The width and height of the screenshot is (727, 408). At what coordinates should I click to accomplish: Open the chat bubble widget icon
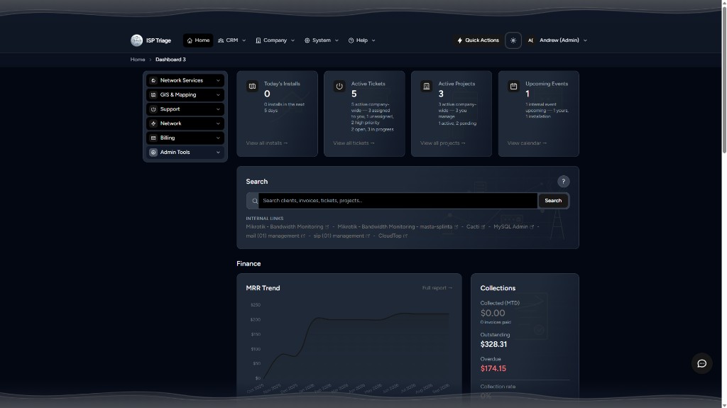[x=701, y=363]
